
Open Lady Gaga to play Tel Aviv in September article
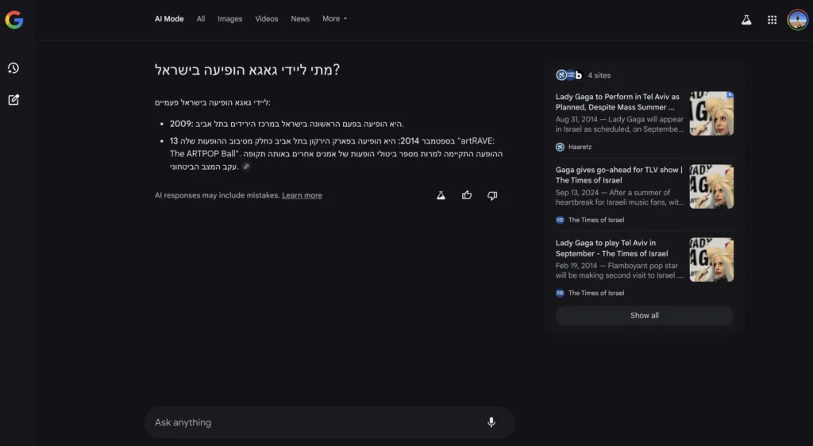612,248
